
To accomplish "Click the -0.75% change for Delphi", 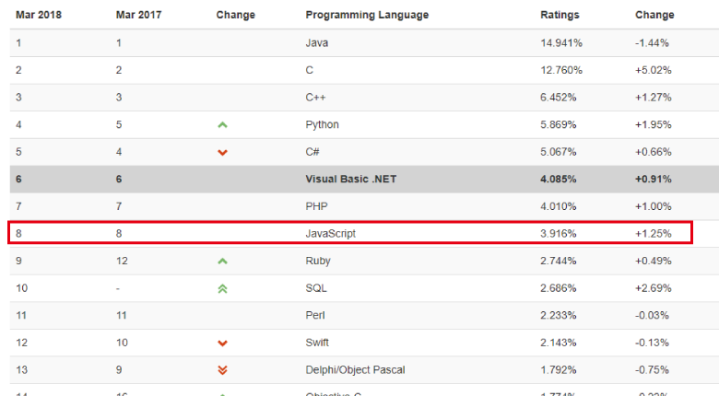I will [652, 370].
